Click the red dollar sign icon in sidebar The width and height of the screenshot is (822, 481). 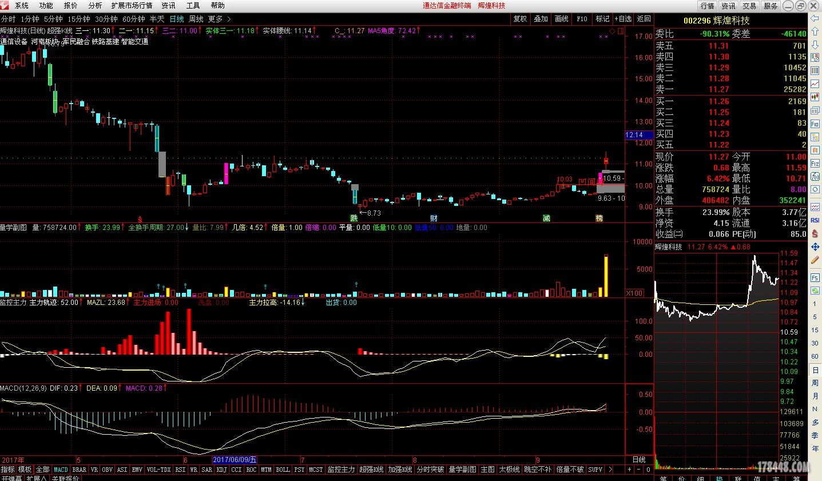pos(815,234)
